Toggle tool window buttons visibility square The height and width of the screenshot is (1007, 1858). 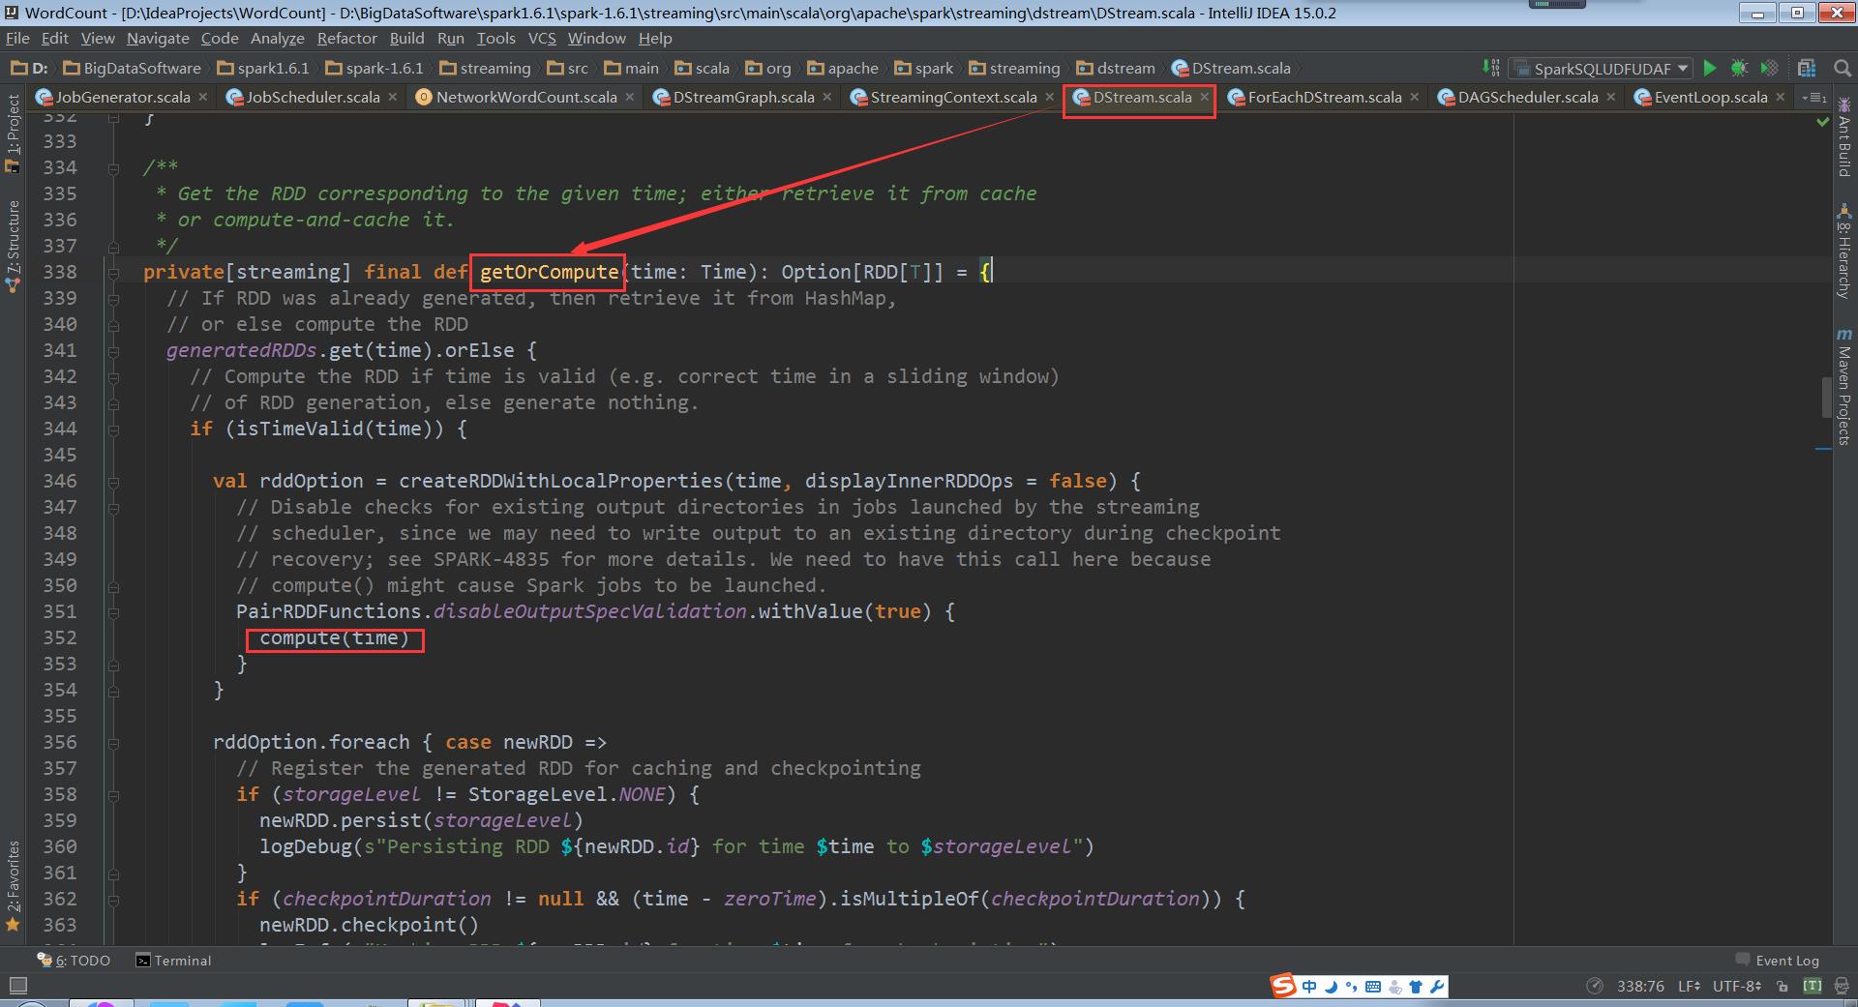coord(16,986)
